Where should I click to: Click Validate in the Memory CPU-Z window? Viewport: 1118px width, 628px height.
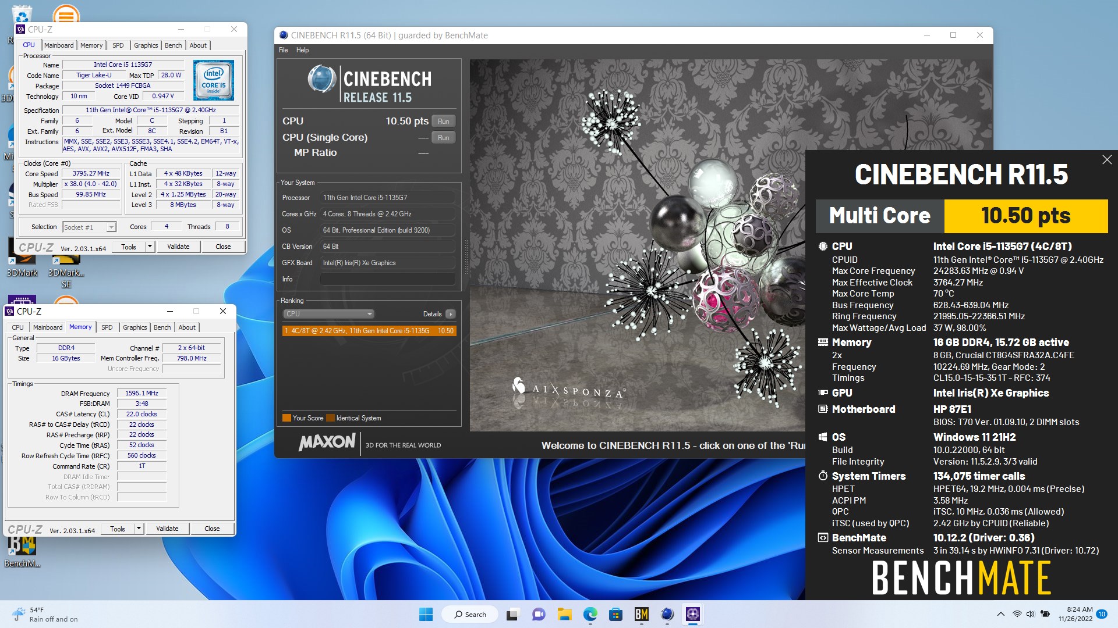click(167, 529)
